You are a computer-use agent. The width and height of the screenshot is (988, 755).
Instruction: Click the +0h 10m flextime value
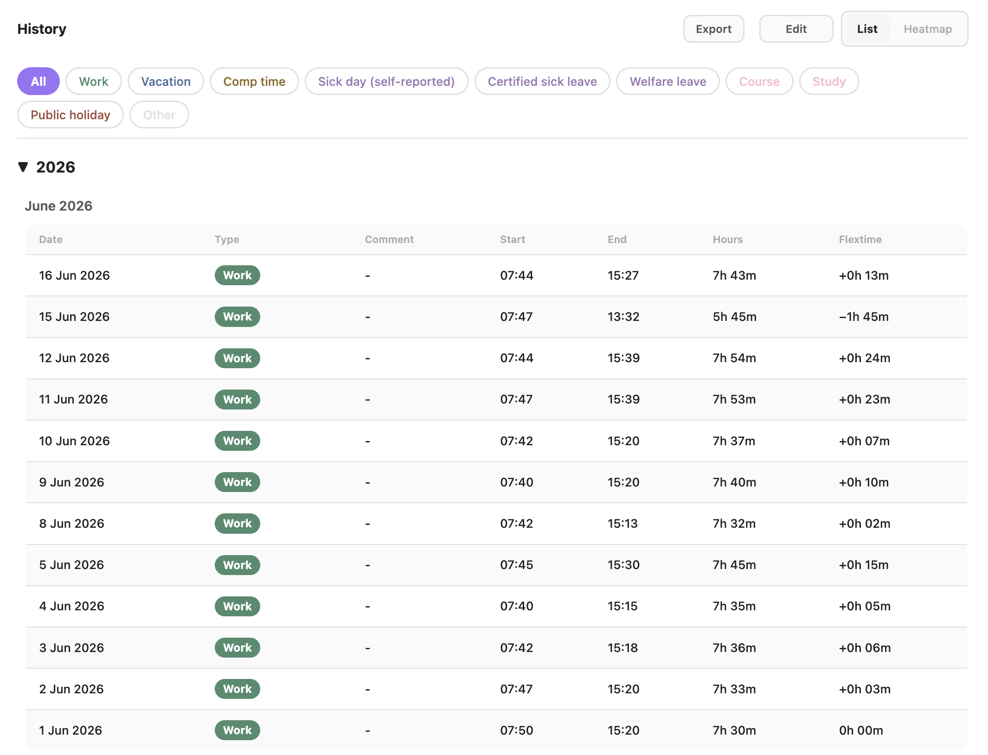(x=864, y=482)
